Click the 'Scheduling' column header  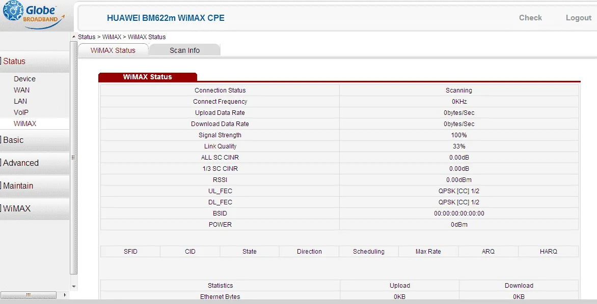pos(369,252)
